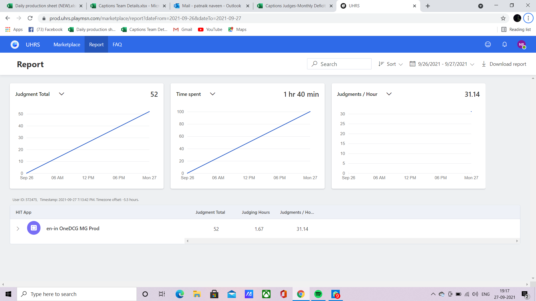
Task: Open the date range 9/26/2021 - 9/27/2021 picker
Action: click(x=442, y=64)
